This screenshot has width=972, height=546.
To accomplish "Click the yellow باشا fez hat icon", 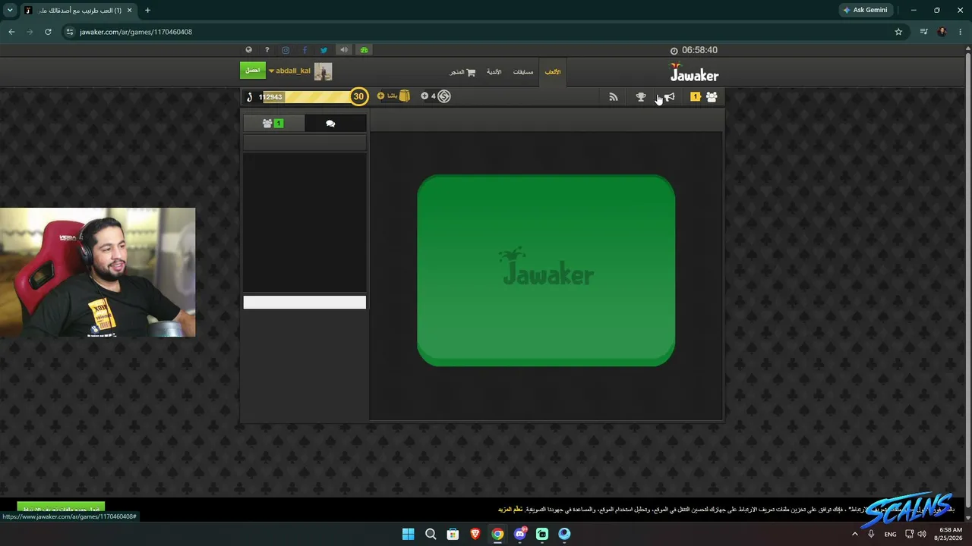I will coord(404,96).
